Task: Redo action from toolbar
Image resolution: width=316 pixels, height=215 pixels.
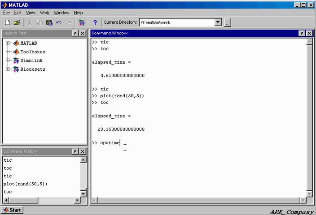Action: pos(69,22)
